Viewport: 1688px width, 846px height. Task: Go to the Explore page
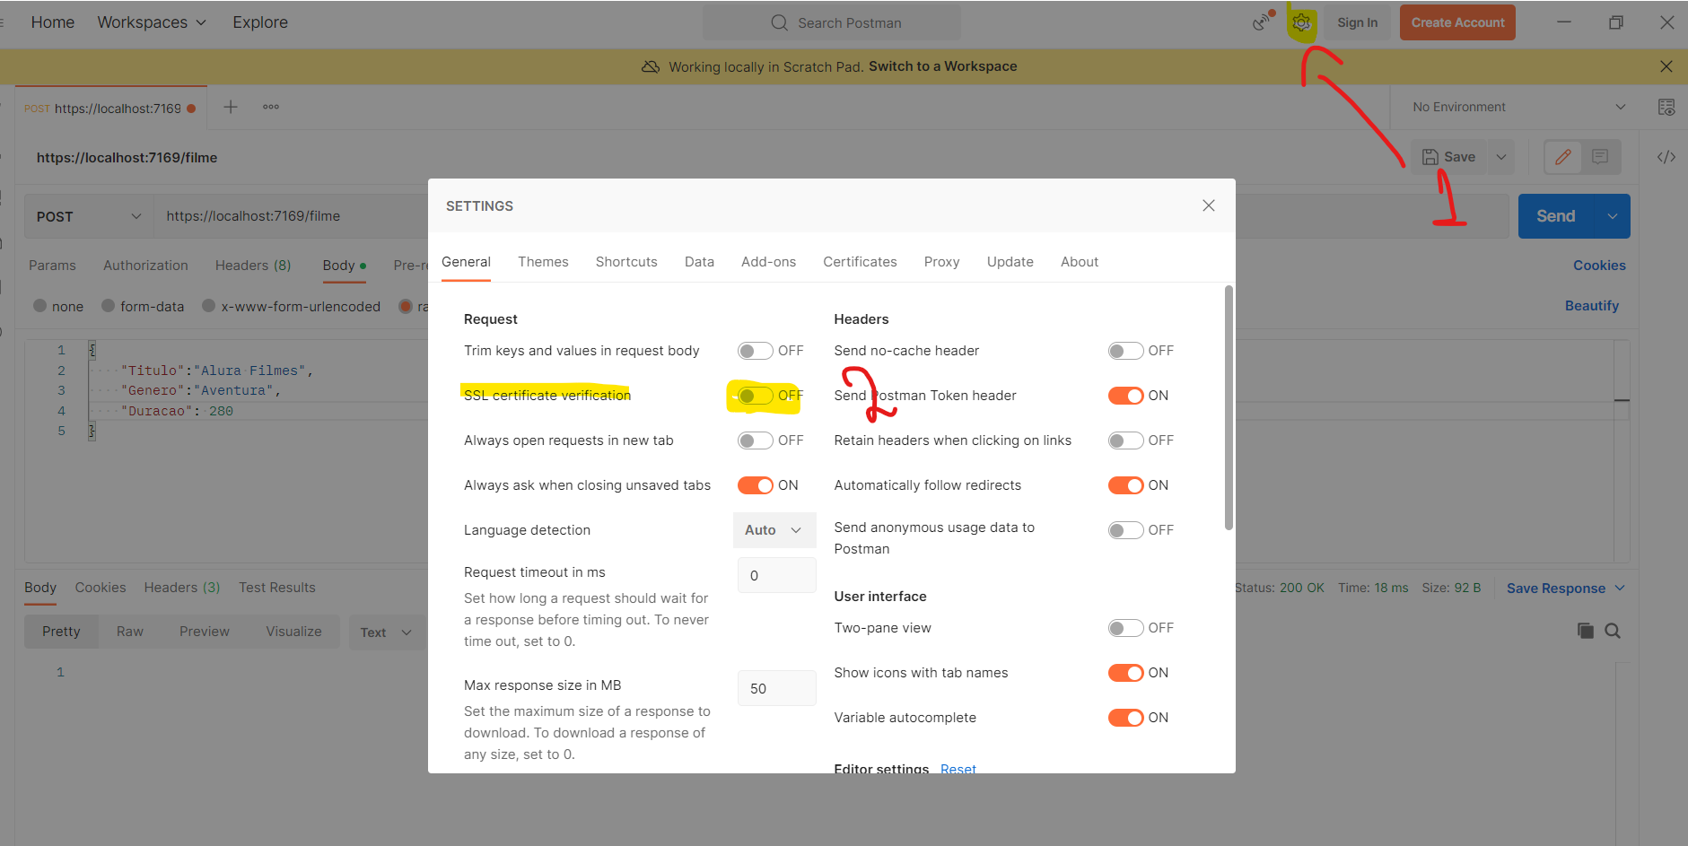pyautogui.click(x=260, y=22)
